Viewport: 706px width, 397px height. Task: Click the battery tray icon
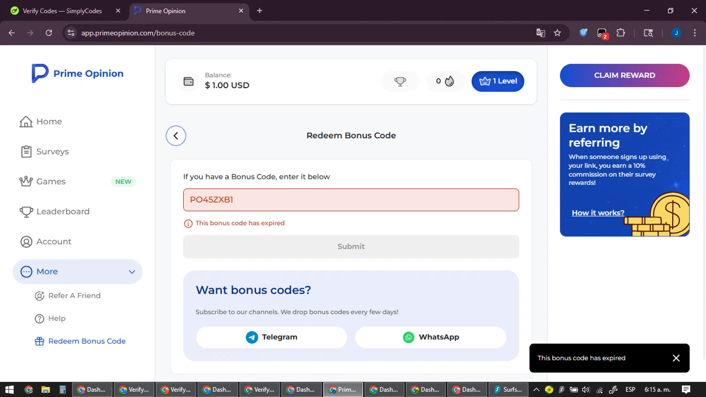click(574, 390)
